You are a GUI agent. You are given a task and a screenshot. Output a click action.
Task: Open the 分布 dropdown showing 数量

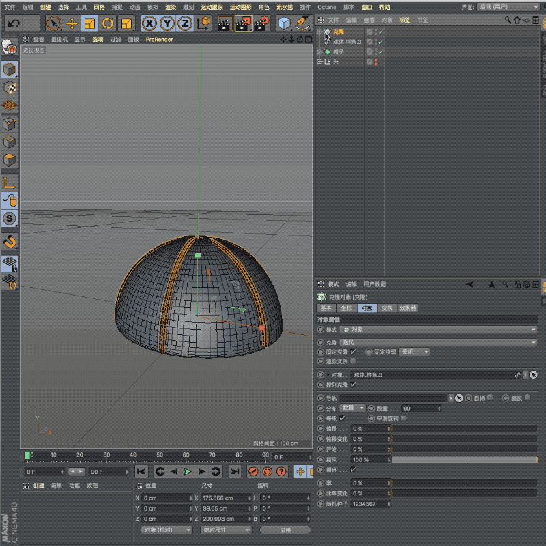[x=352, y=408]
